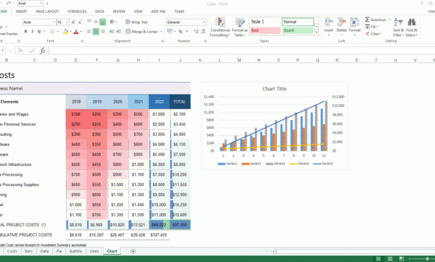Select the 2022 header cell
Screen dimensions: 435x262
pyautogui.click(x=159, y=101)
